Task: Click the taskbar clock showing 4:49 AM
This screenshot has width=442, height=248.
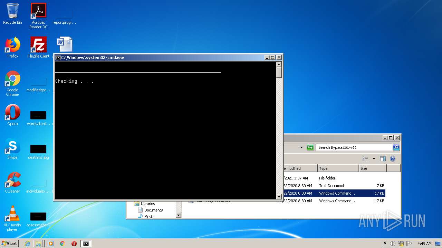Action: tap(424, 244)
